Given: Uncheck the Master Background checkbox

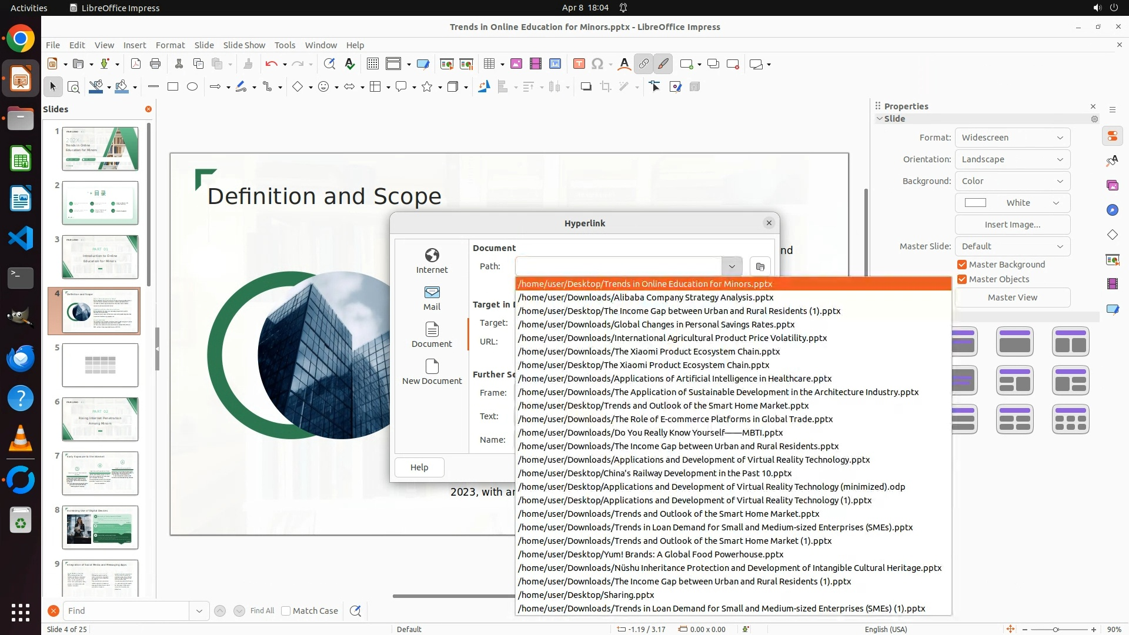Looking at the screenshot, I should point(962,265).
